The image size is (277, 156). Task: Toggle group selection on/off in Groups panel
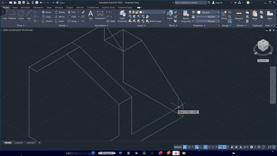click(230, 21)
